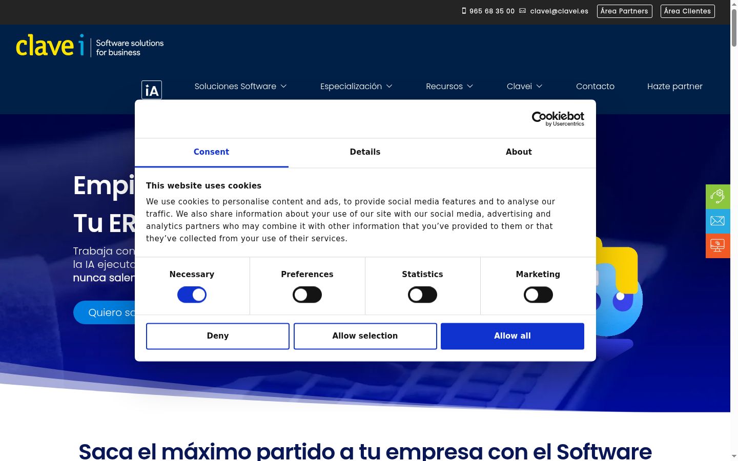Click the Allow selection button
The width and height of the screenshot is (738, 461).
pyautogui.click(x=365, y=336)
